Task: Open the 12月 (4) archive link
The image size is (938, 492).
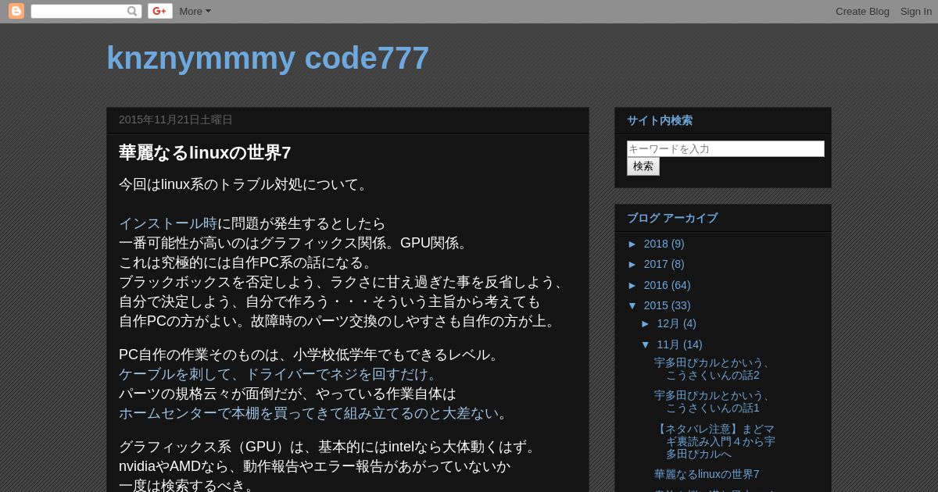Action: pos(676,323)
